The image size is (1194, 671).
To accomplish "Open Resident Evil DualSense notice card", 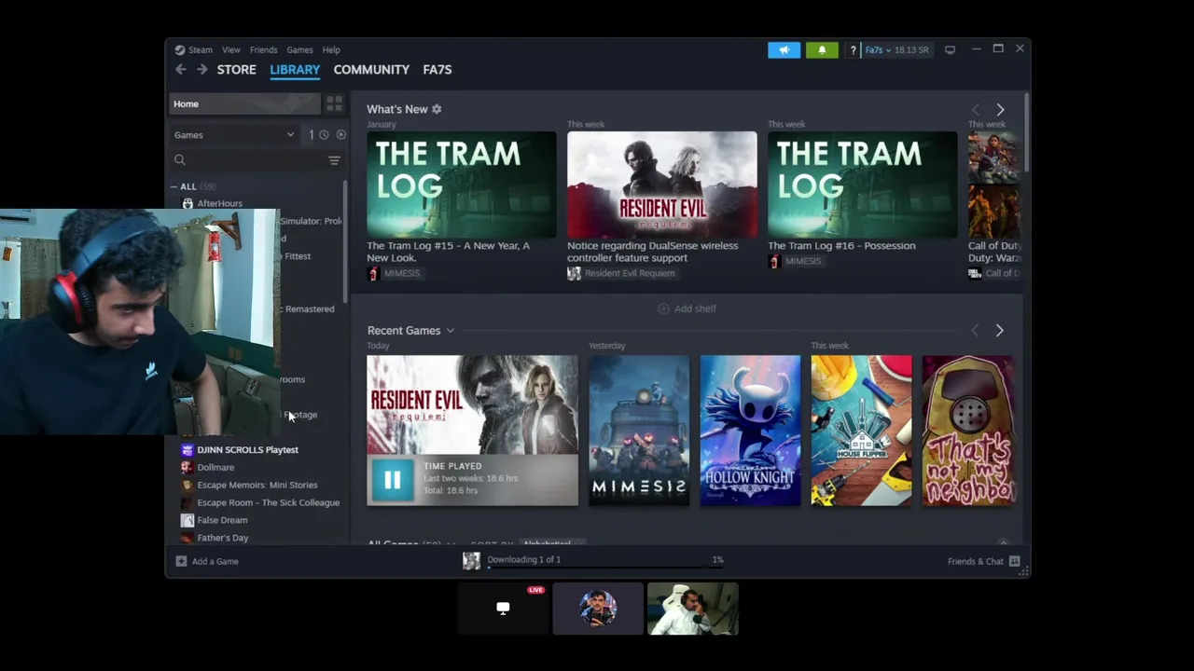I will pos(662,185).
